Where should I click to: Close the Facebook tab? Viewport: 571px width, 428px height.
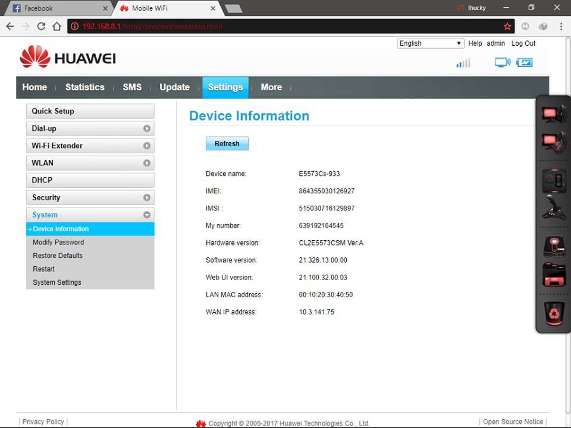(x=105, y=8)
